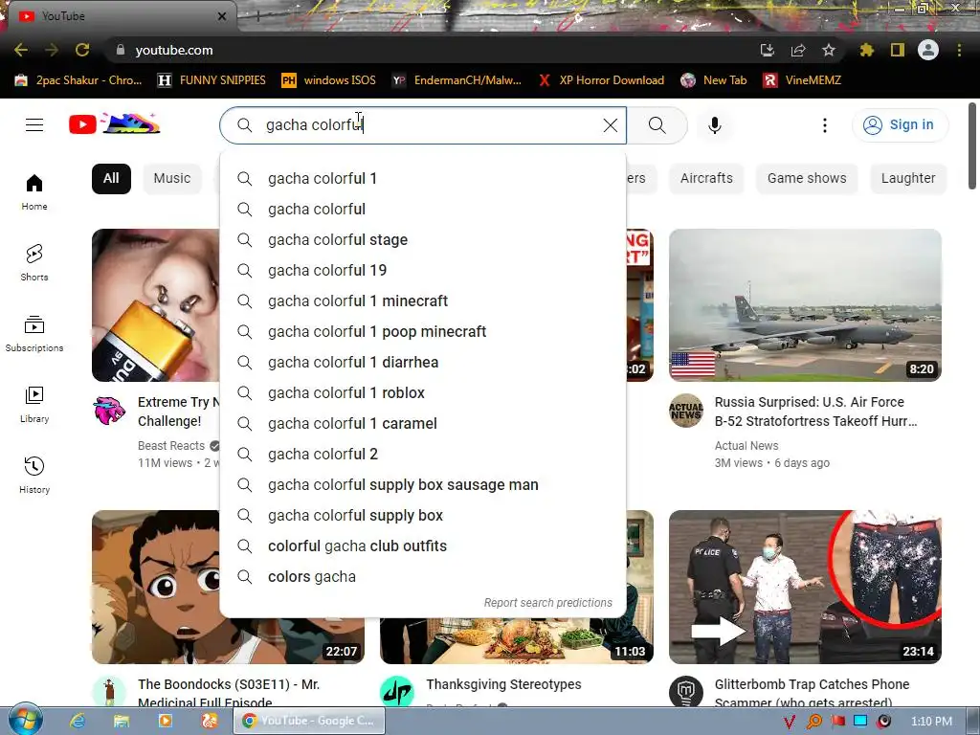Toggle Chrome side panel icon
980x735 pixels.
[898, 50]
